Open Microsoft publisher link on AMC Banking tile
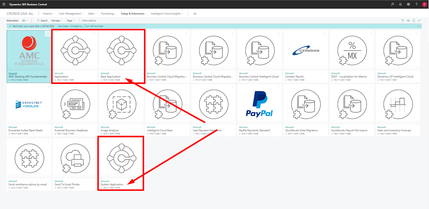429x209 pixels. [13, 74]
